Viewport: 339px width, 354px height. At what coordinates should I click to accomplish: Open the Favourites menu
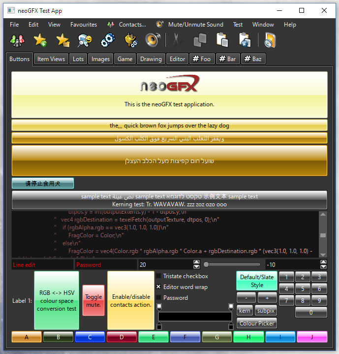(x=84, y=25)
